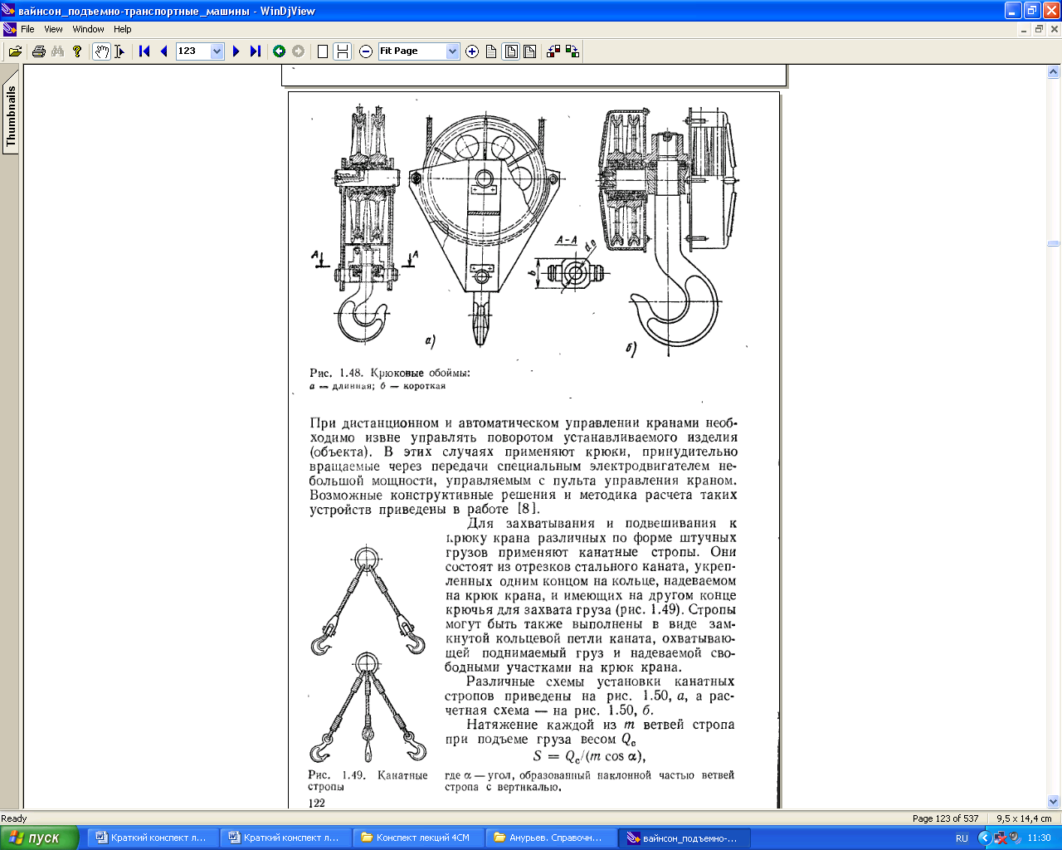
Task: Switch to first "Краткий конспект л..." taskbar window
Action: 152,838
